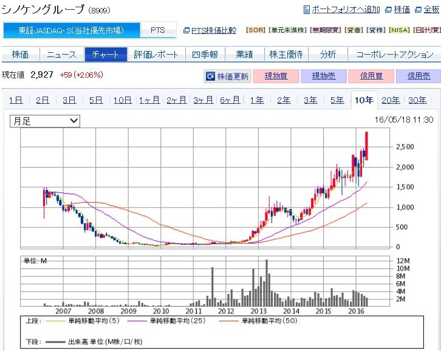The height and width of the screenshot is (351, 441).
Task: Click the current price 2,927
Action: coord(42,75)
